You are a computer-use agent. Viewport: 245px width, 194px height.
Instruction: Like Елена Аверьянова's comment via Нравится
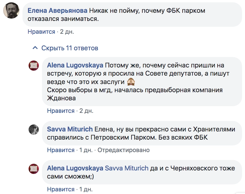(x=41, y=32)
